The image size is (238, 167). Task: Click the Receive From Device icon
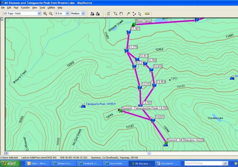point(98,14)
